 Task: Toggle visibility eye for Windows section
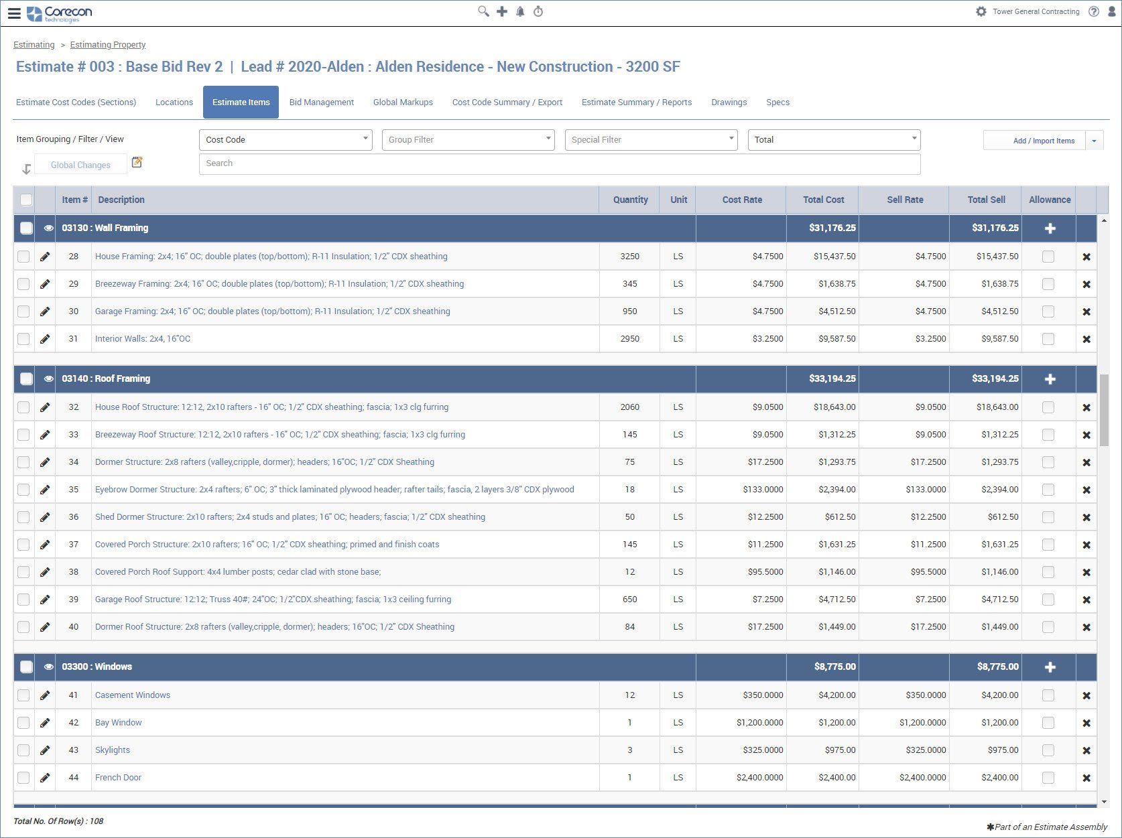[x=48, y=667]
